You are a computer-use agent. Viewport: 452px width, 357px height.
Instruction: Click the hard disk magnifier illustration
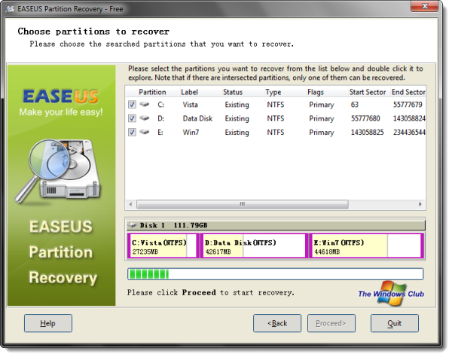(58, 171)
